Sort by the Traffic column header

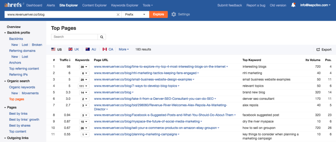(x=65, y=60)
